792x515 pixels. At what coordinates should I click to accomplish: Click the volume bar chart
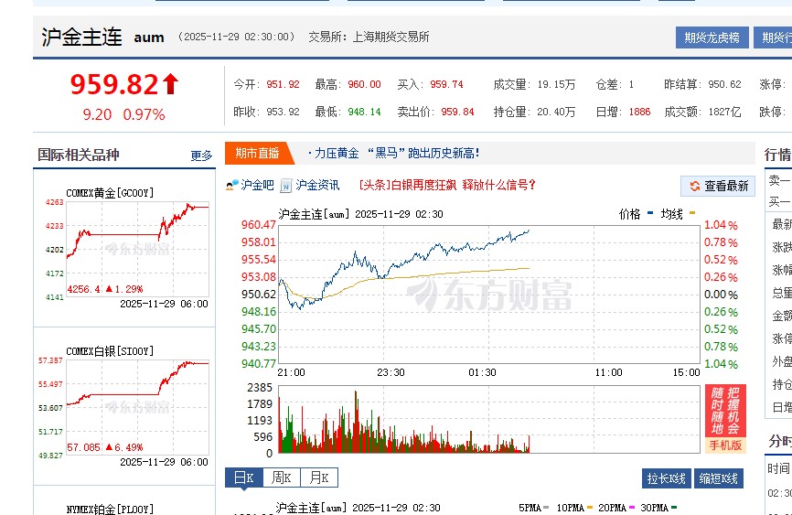pos(489,420)
